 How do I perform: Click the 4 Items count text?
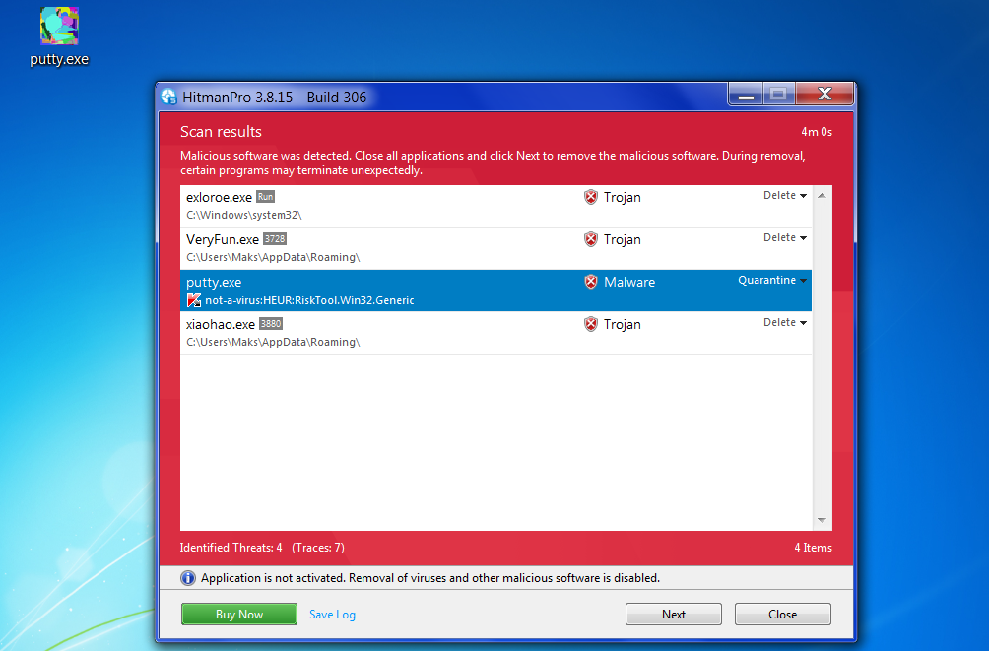tap(813, 548)
